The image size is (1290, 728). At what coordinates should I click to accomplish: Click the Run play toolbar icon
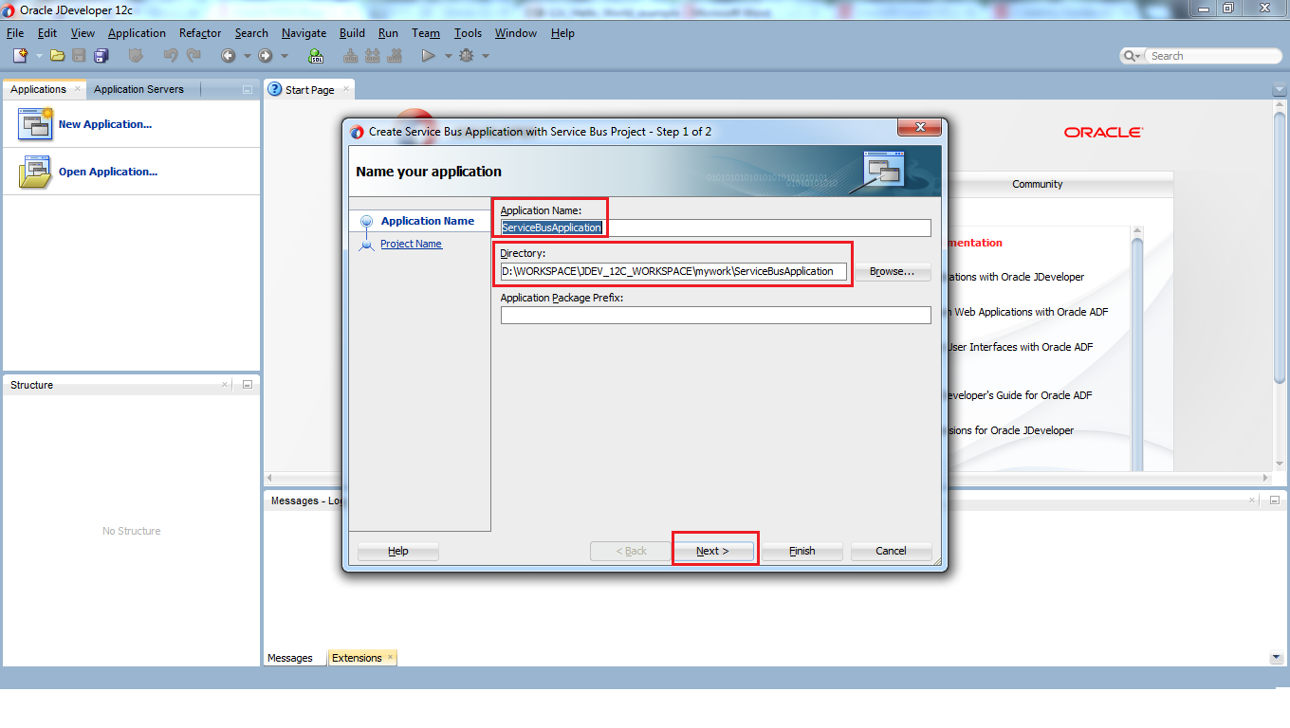tap(428, 56)
